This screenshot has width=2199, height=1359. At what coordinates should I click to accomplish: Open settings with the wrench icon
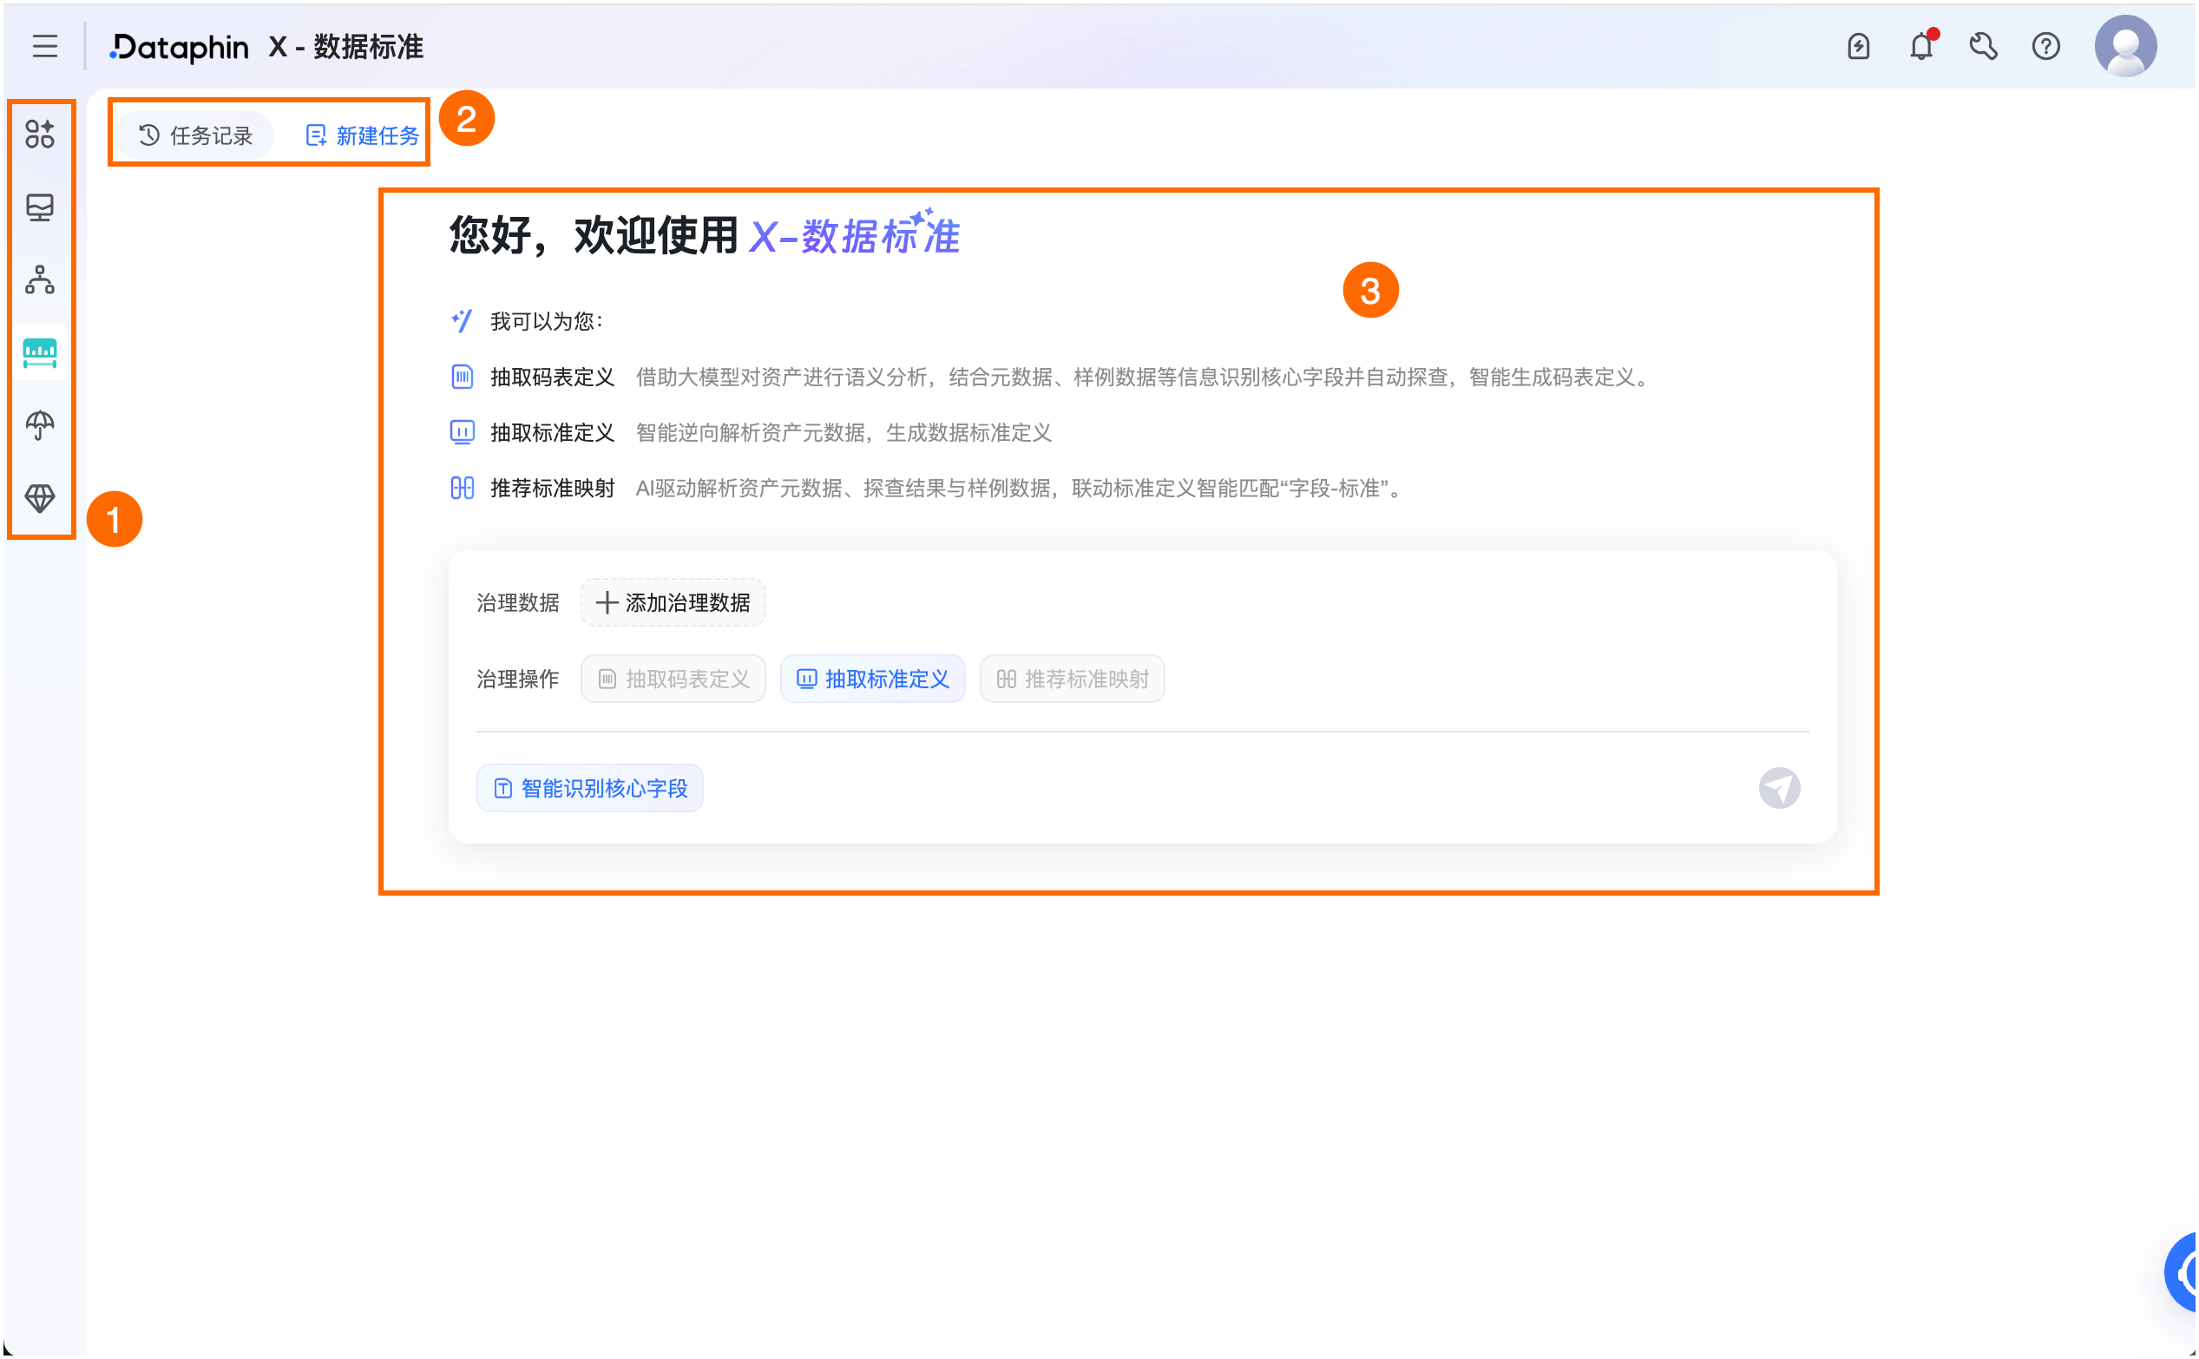[1983, 46]
